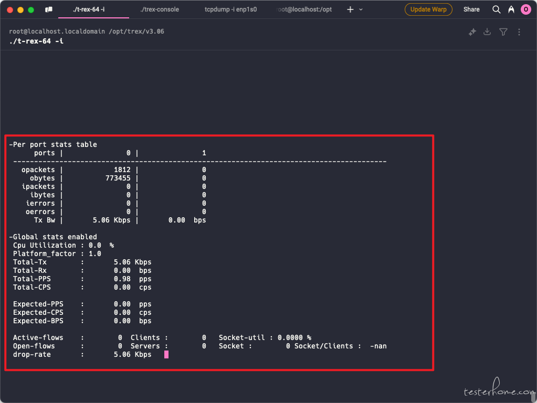Switch to the ./trex-console tab
The width and height of the screenshot is (537, 403).
(160, 9)
